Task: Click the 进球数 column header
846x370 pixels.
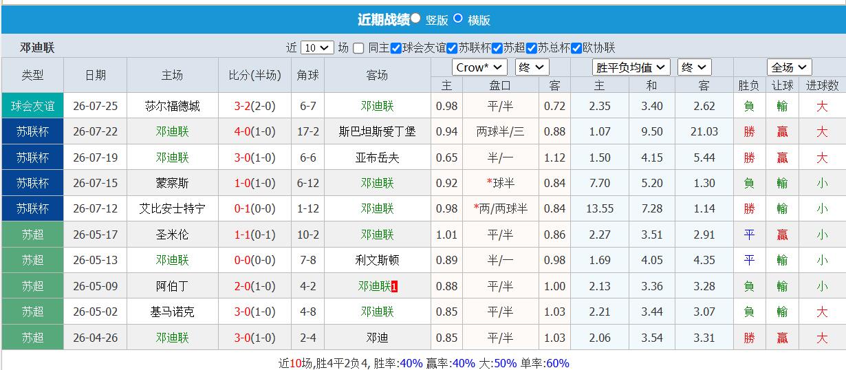Action: coord(823,85)
